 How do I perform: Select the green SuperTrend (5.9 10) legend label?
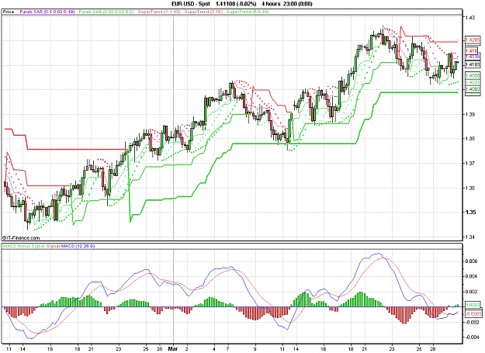(248, 12)
